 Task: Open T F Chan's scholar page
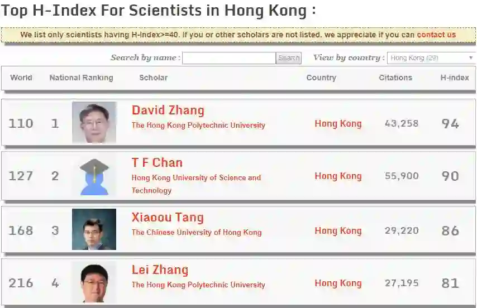point(157,163)
